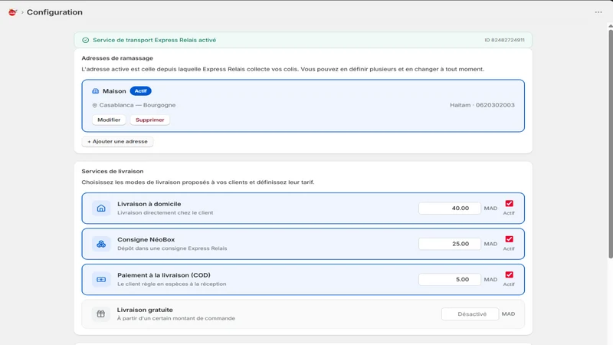Click the Consigne NéoBox title

click(x=146, y=239)
